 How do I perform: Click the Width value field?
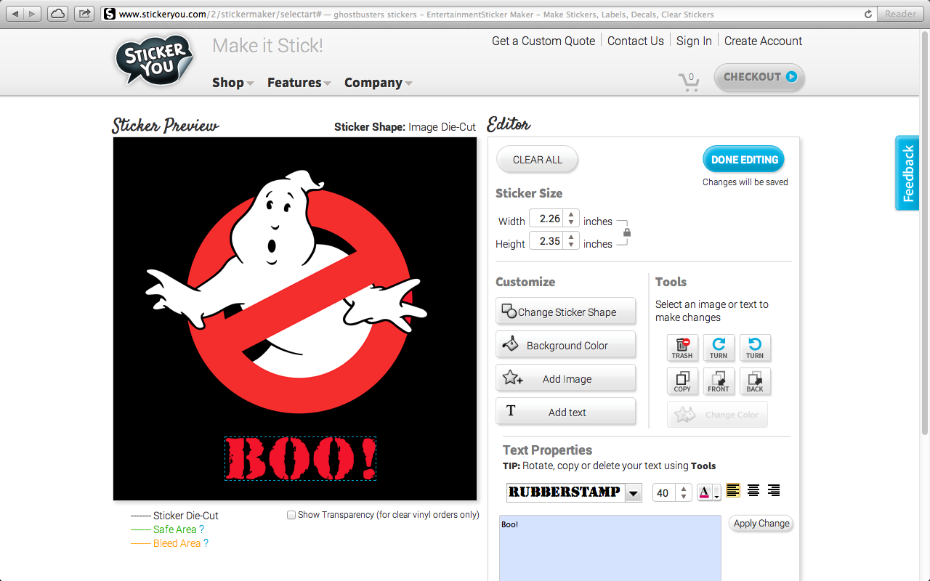coord(546,218)
